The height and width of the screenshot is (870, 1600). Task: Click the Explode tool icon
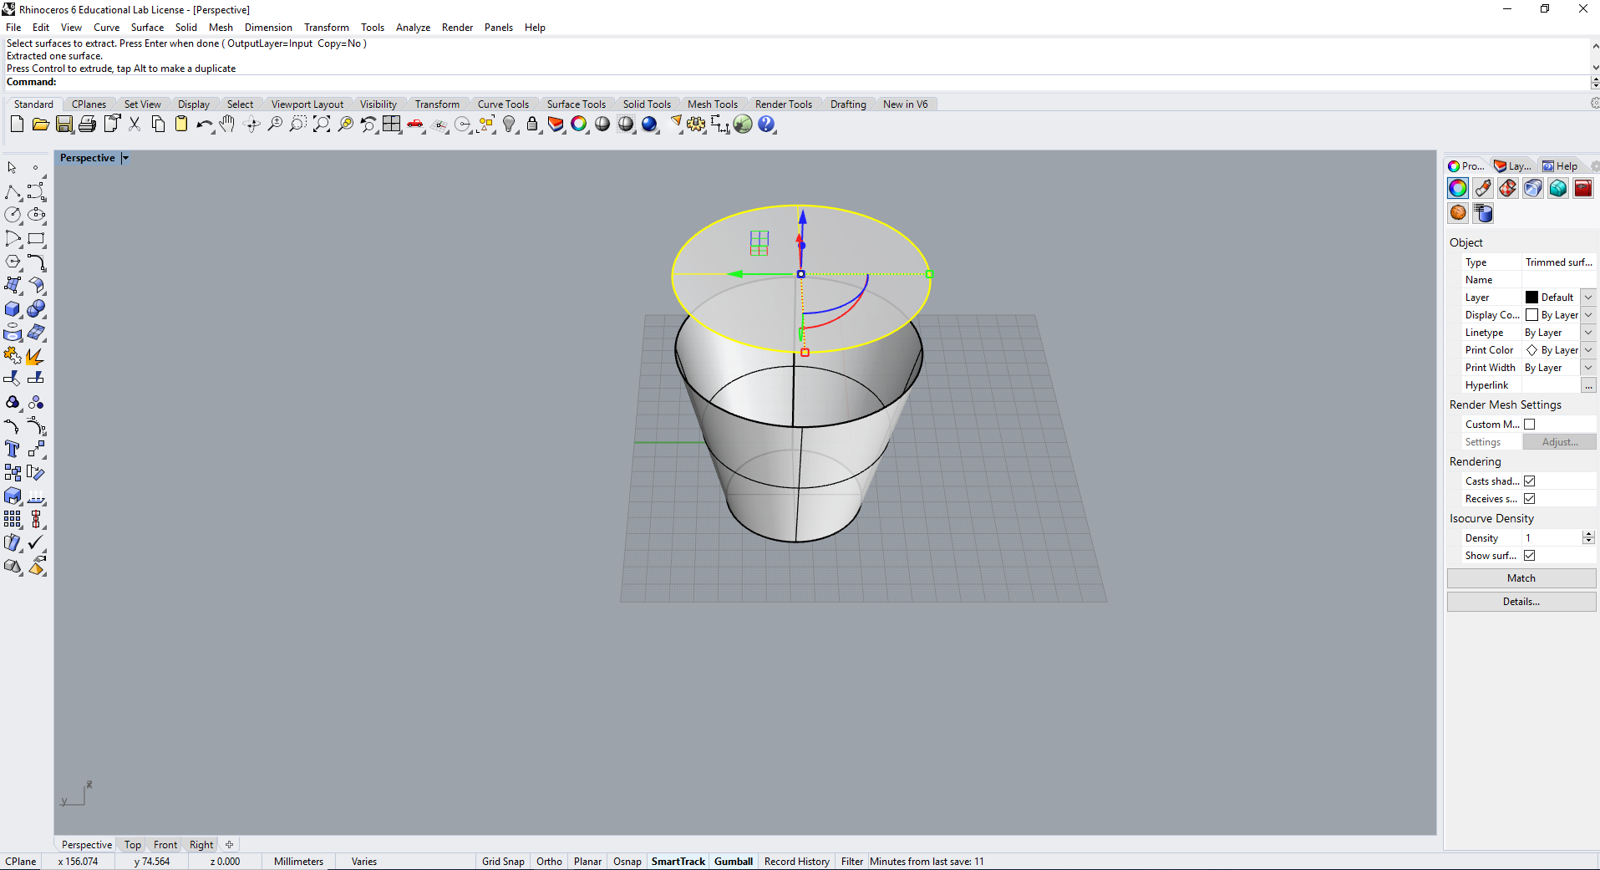(35, 356)
